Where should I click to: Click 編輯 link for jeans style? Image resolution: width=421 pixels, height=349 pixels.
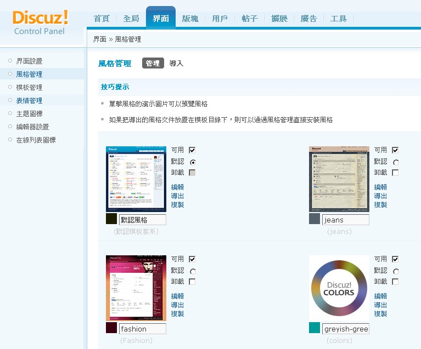pyautogui.click(x=380, y=187)
